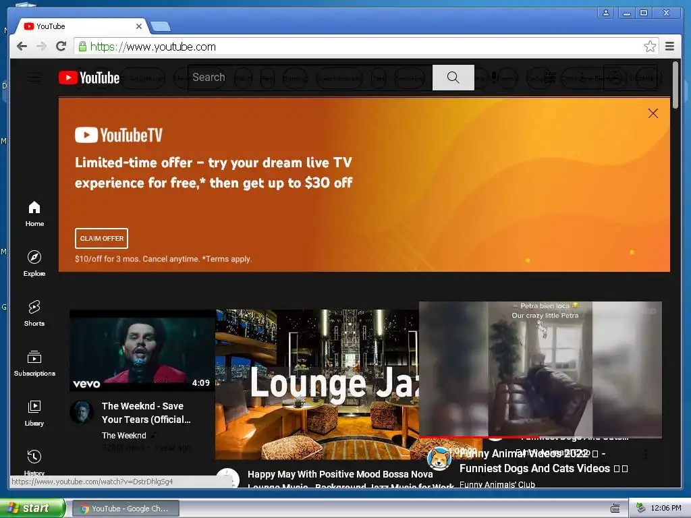Click the YouTubeTV logo in the banner
Screen dimensions: 691x518
point(119,135)
